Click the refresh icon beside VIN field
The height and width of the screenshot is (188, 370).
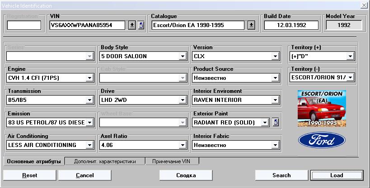tap(141, 25)
